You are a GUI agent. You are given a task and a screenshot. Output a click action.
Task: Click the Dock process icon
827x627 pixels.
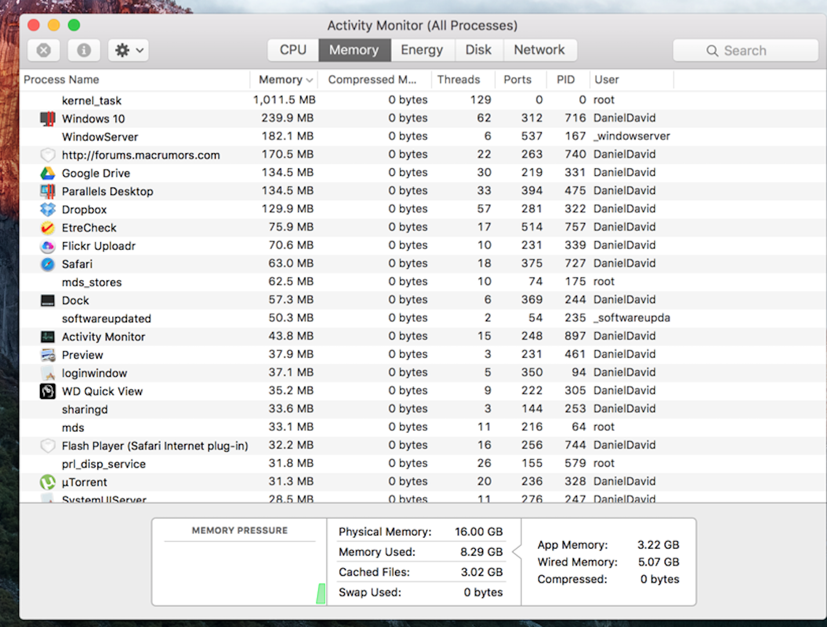48,300
